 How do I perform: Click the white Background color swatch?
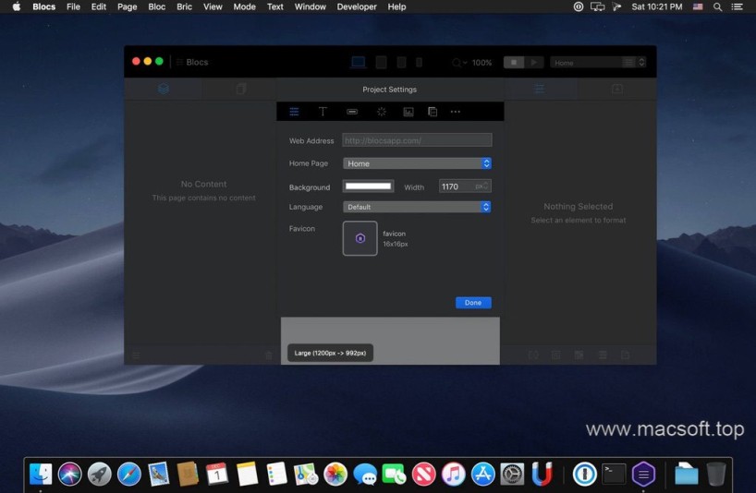pyautogui.click(x=369, y=186)
